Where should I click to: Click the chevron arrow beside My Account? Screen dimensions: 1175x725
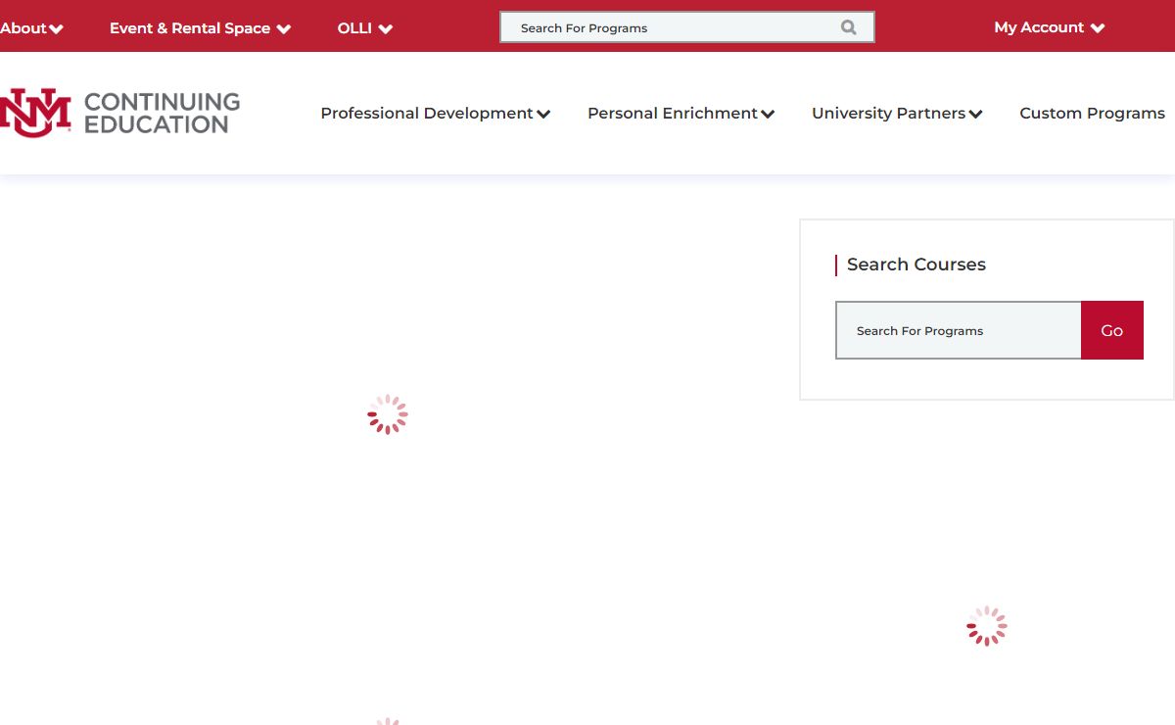pos(1098,28)
